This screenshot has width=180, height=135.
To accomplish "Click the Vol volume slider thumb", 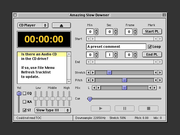I will point(19,93).
